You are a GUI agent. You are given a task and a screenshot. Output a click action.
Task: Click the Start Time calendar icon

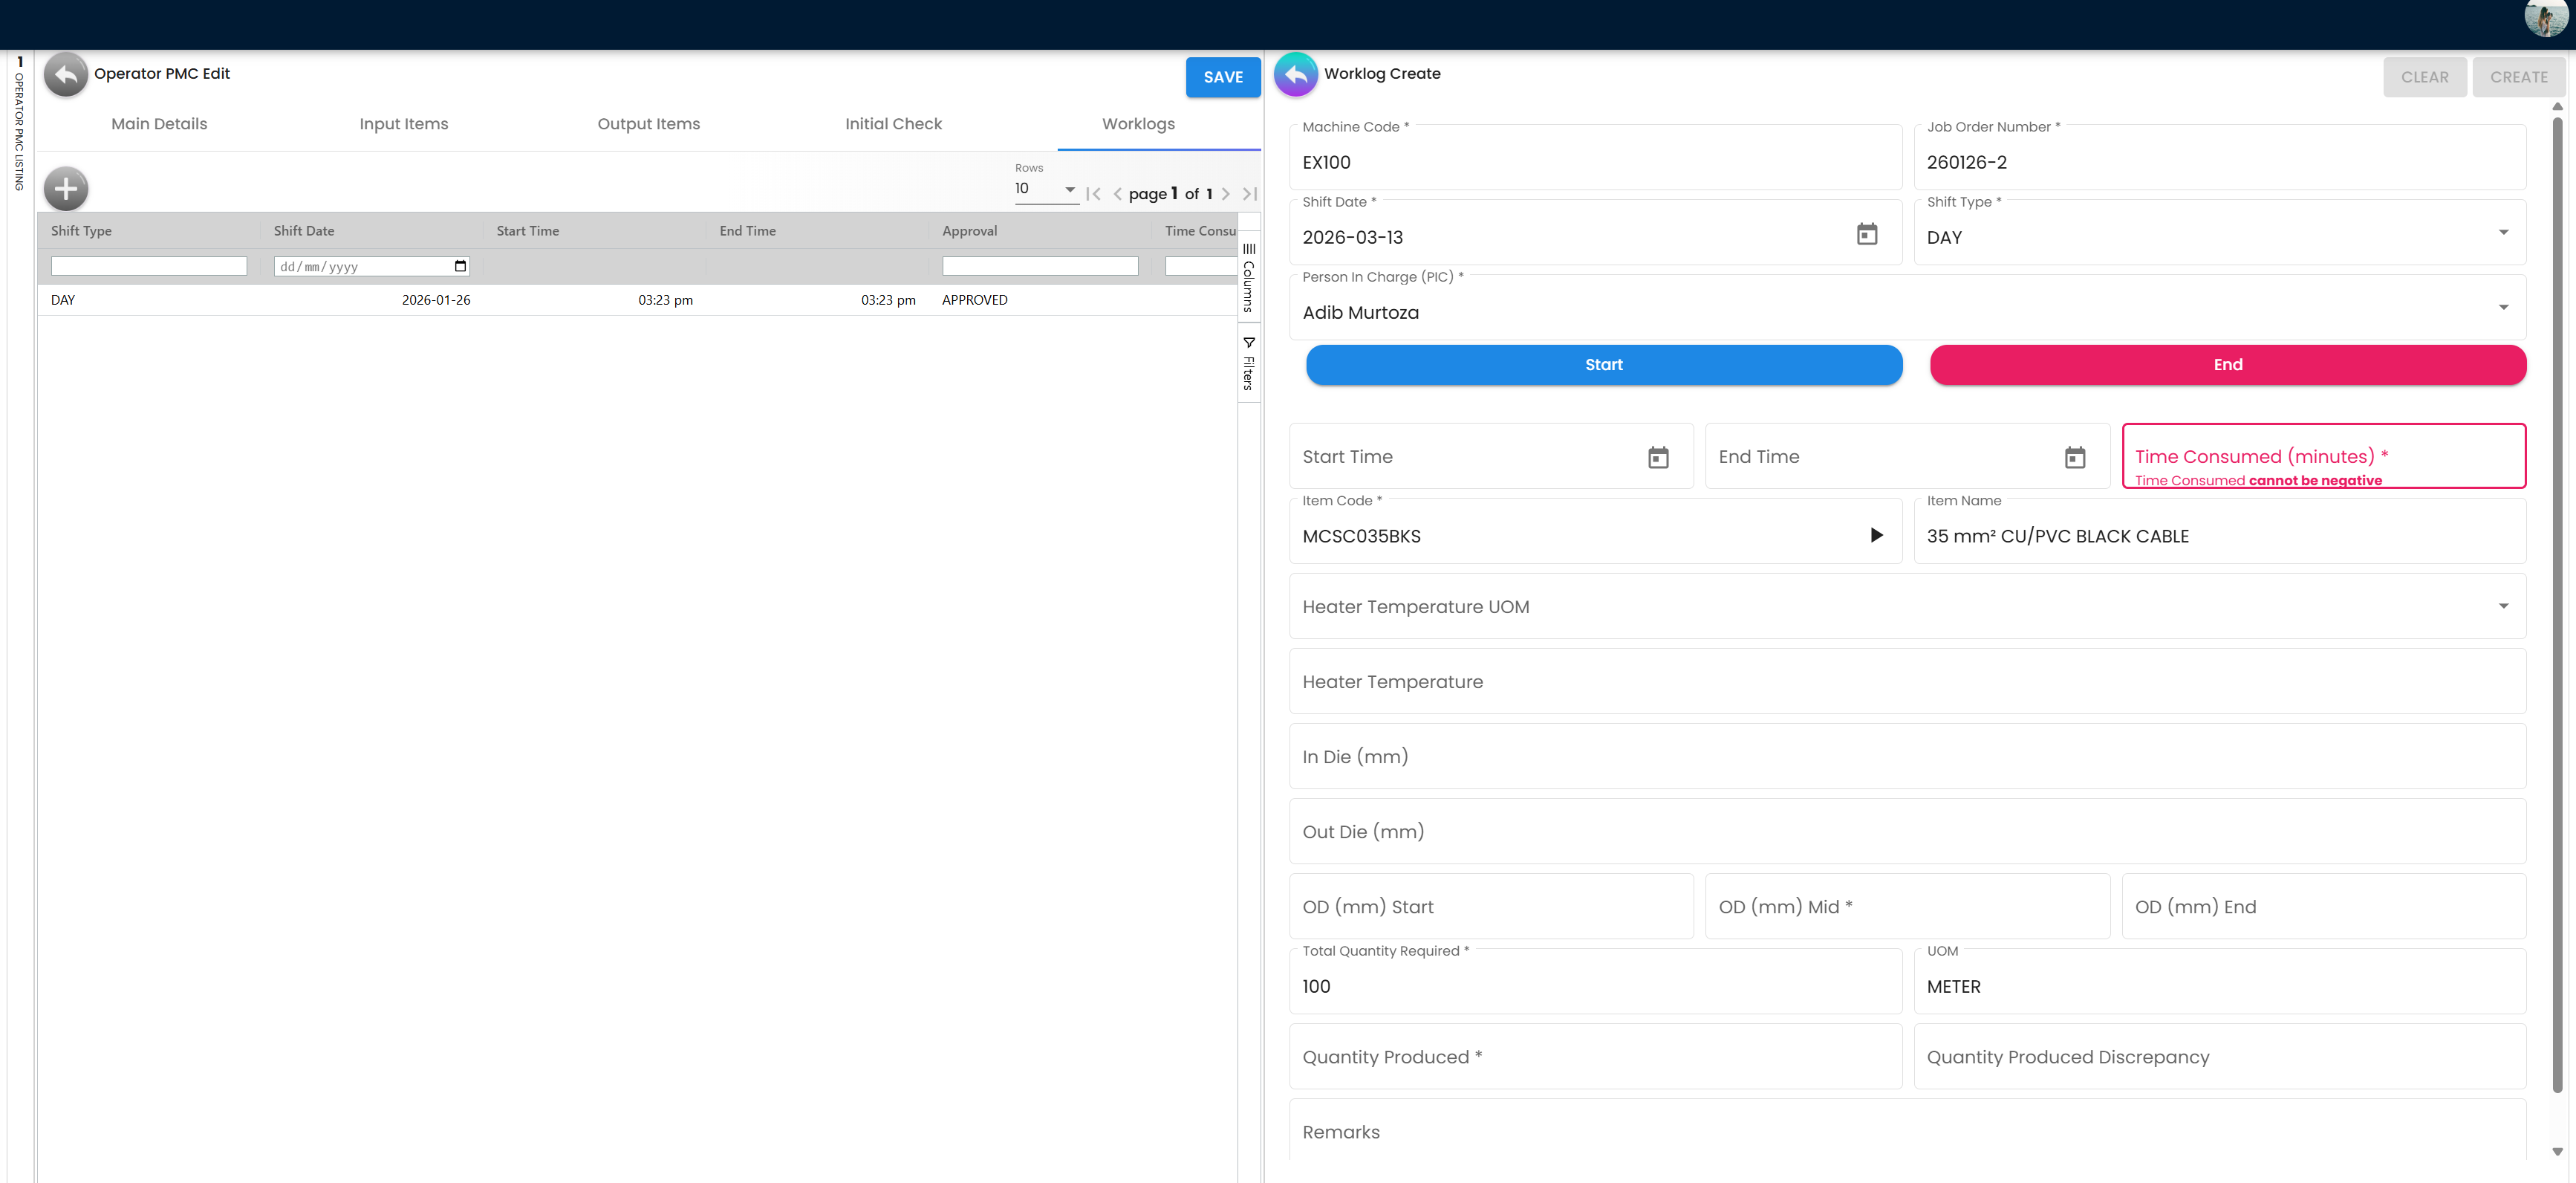click(x=1658, y=457)
